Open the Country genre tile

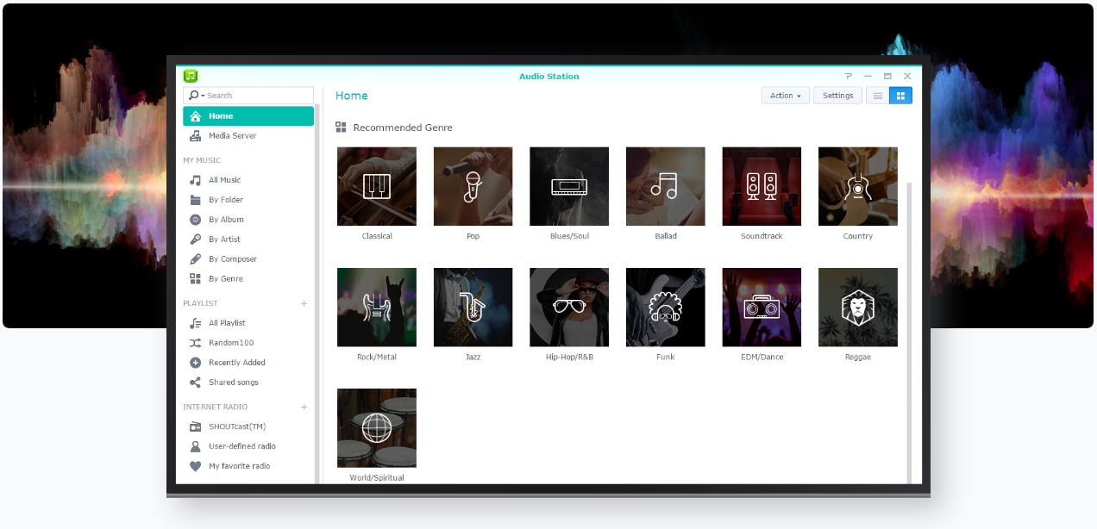(x=858, y=186)
